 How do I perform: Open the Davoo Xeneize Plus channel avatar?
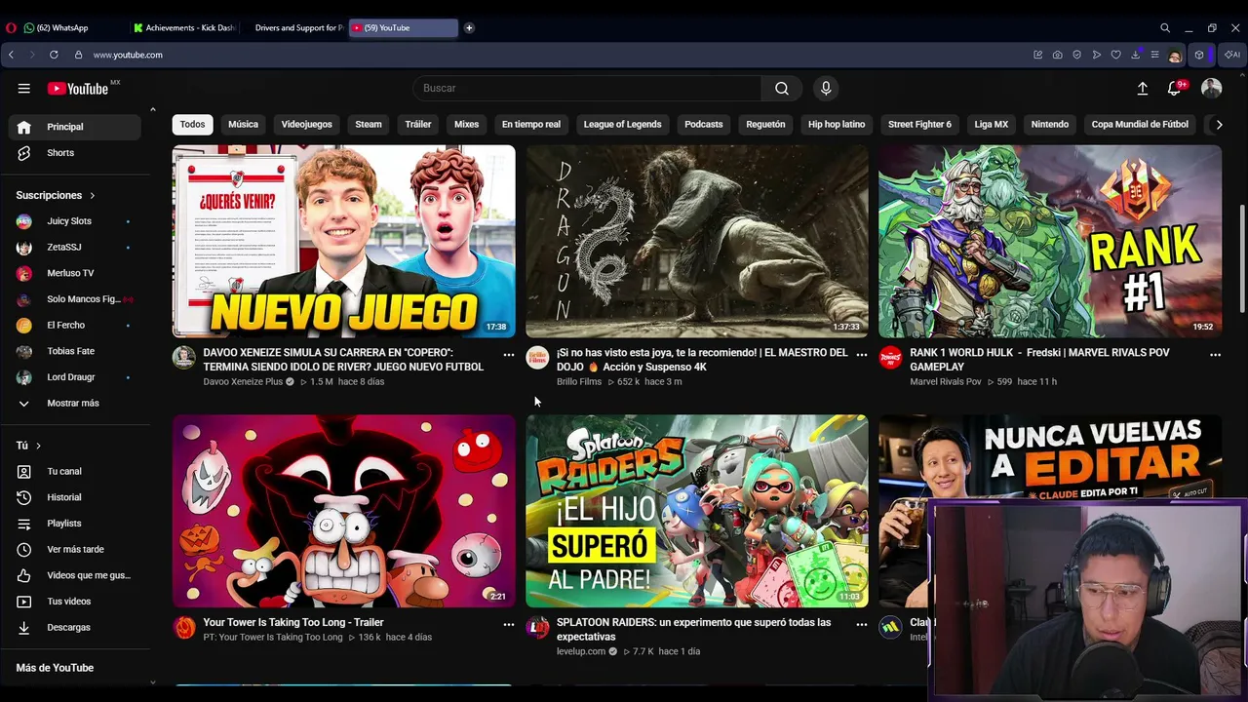point(184,358)
